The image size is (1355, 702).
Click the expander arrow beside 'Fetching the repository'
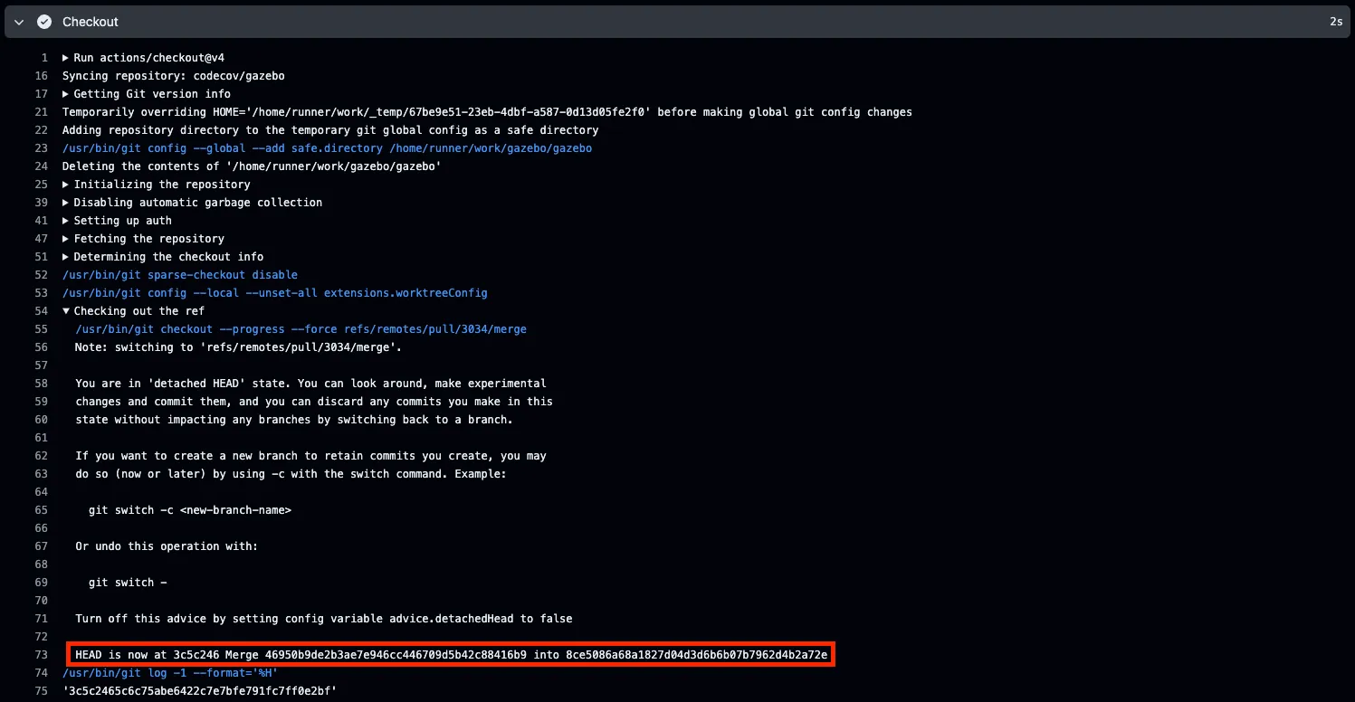64,238
